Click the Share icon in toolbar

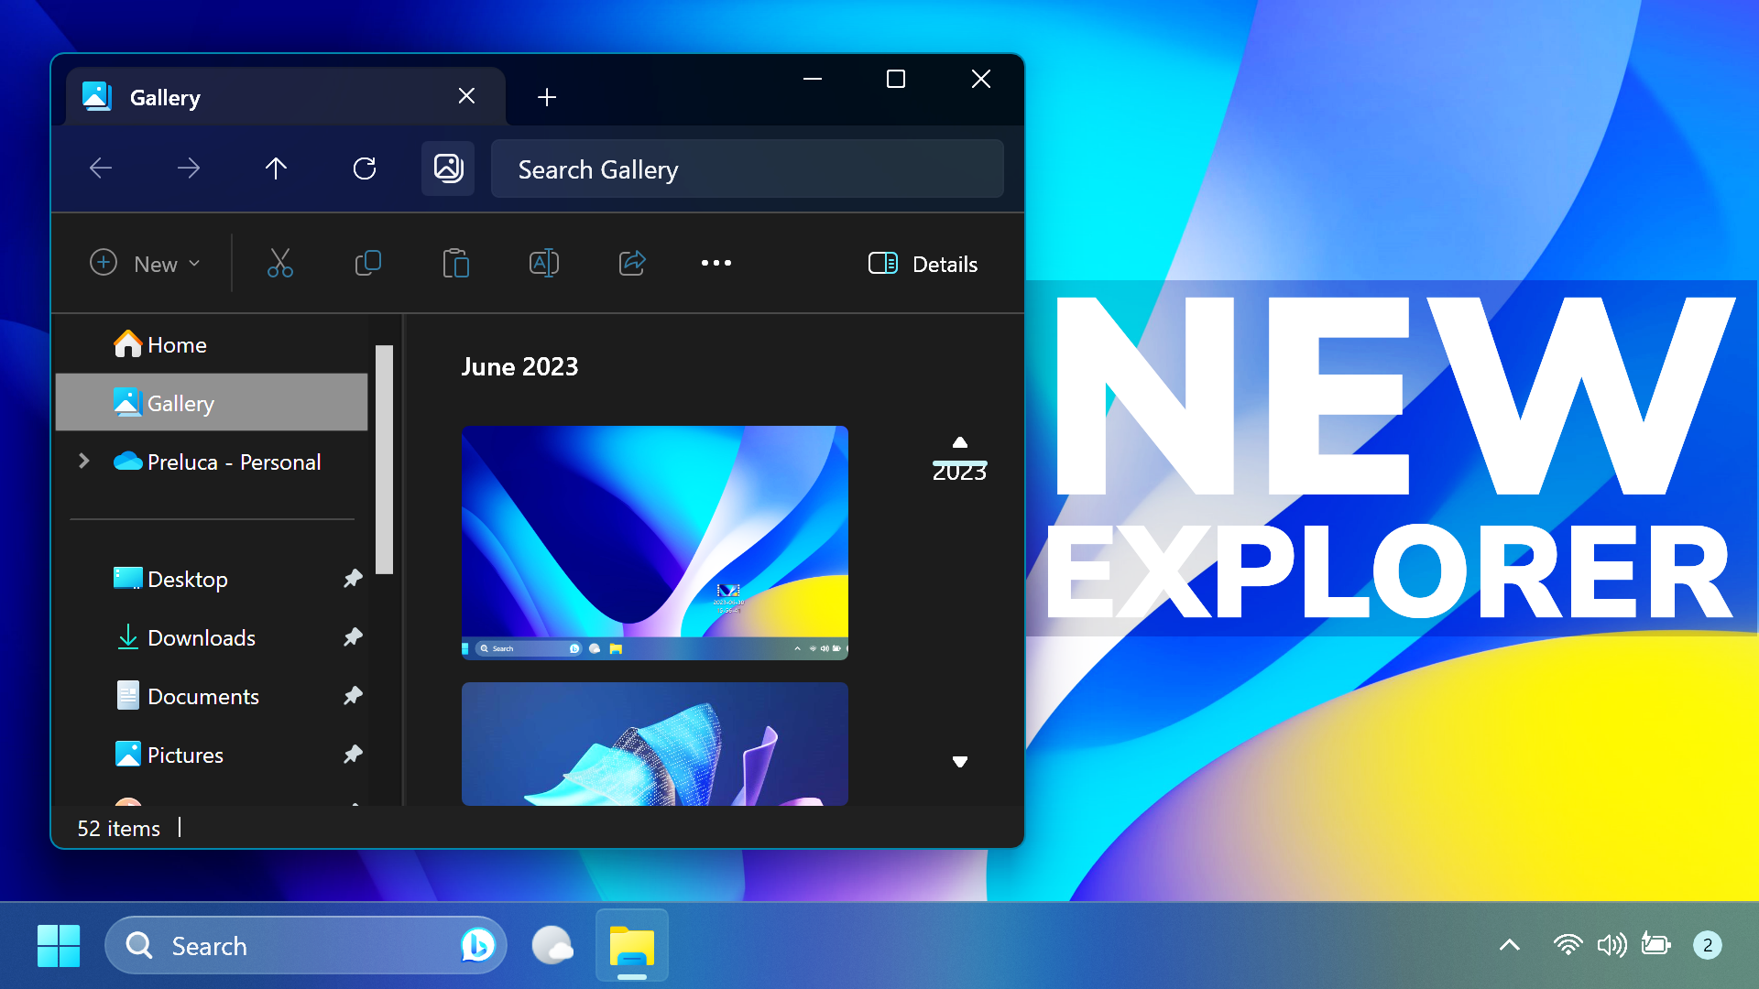(632, 264)
